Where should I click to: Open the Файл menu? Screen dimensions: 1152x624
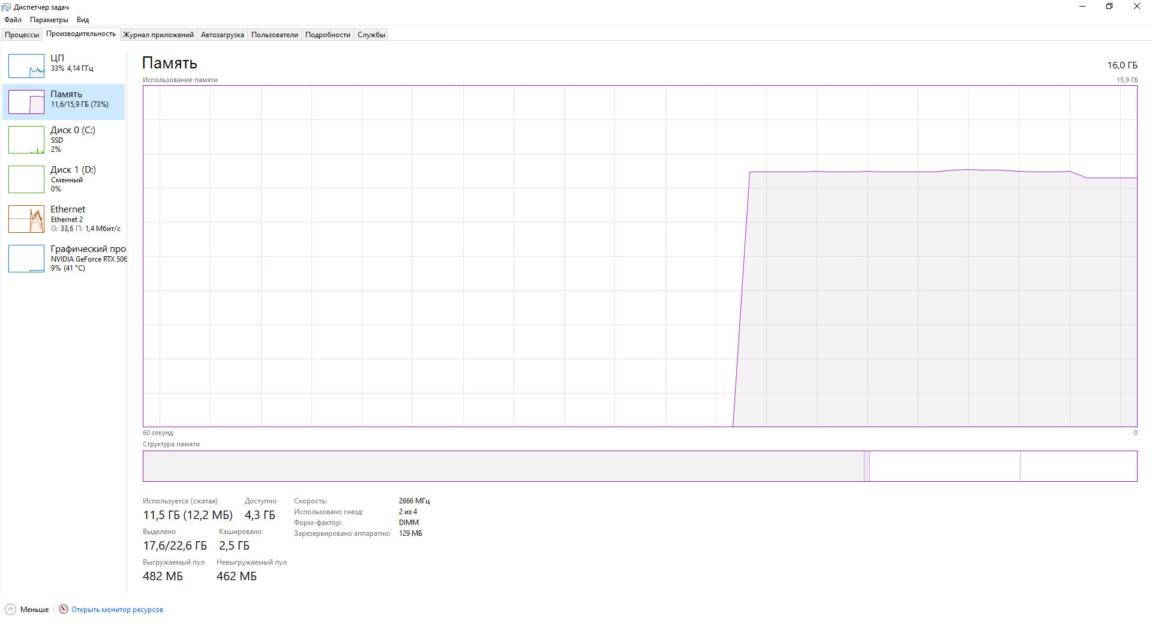pos(13,20)
